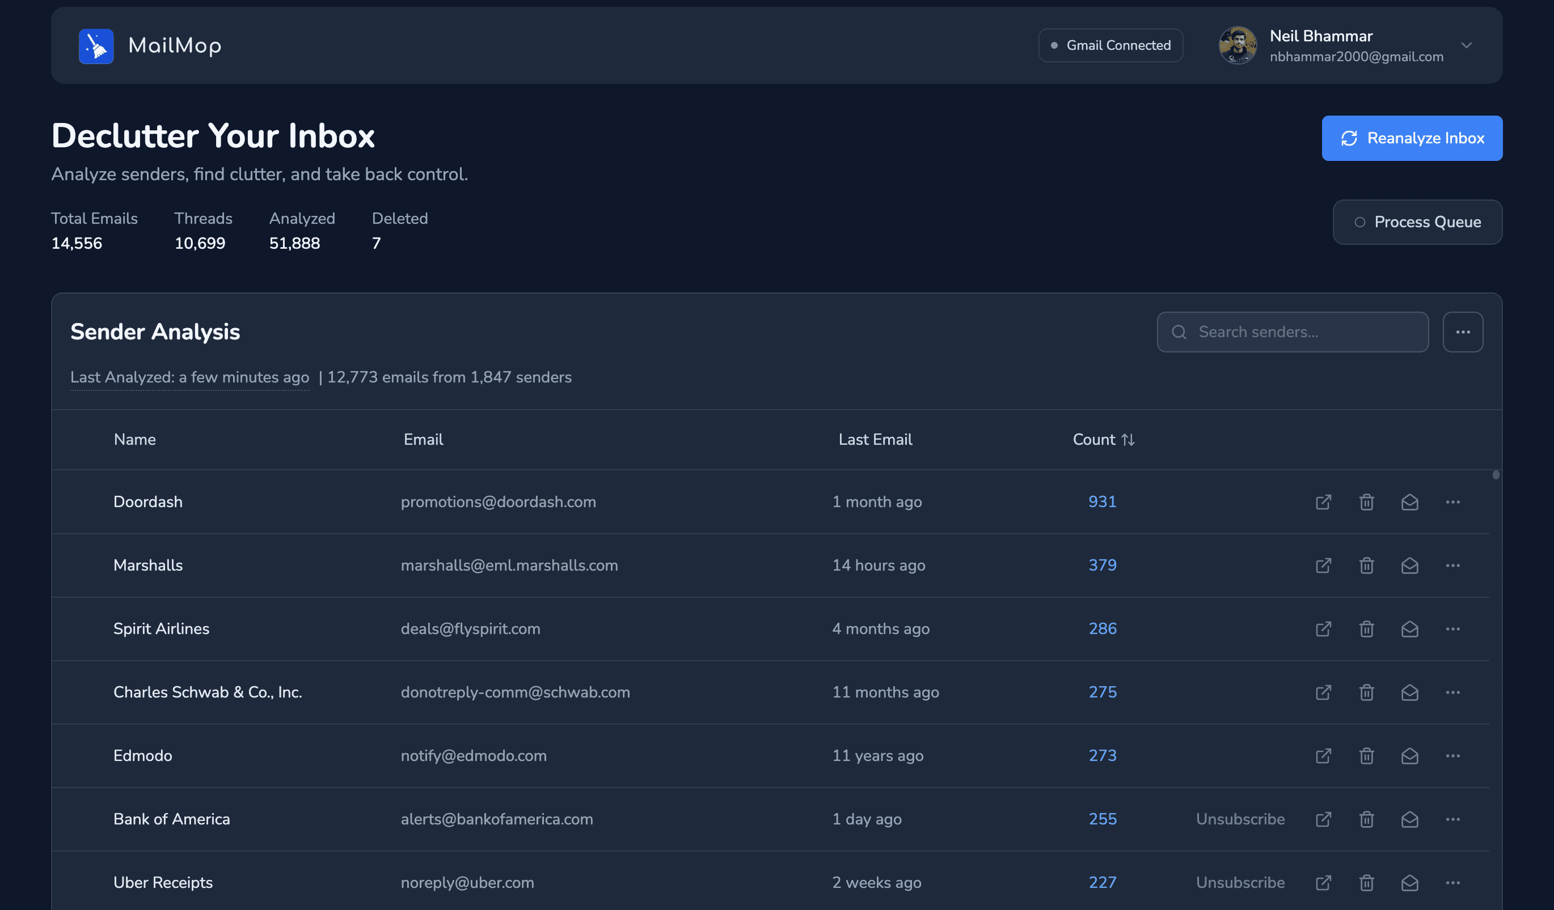Image resolution: width=1554 pixels, height=910 pixels.
Task: Open more actions for the Doordash row
Action: (1454, 502)
